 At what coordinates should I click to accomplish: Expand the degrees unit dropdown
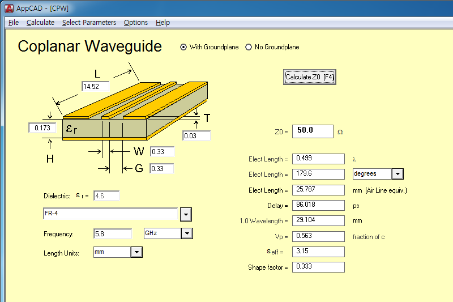click(x=397, y=174)
